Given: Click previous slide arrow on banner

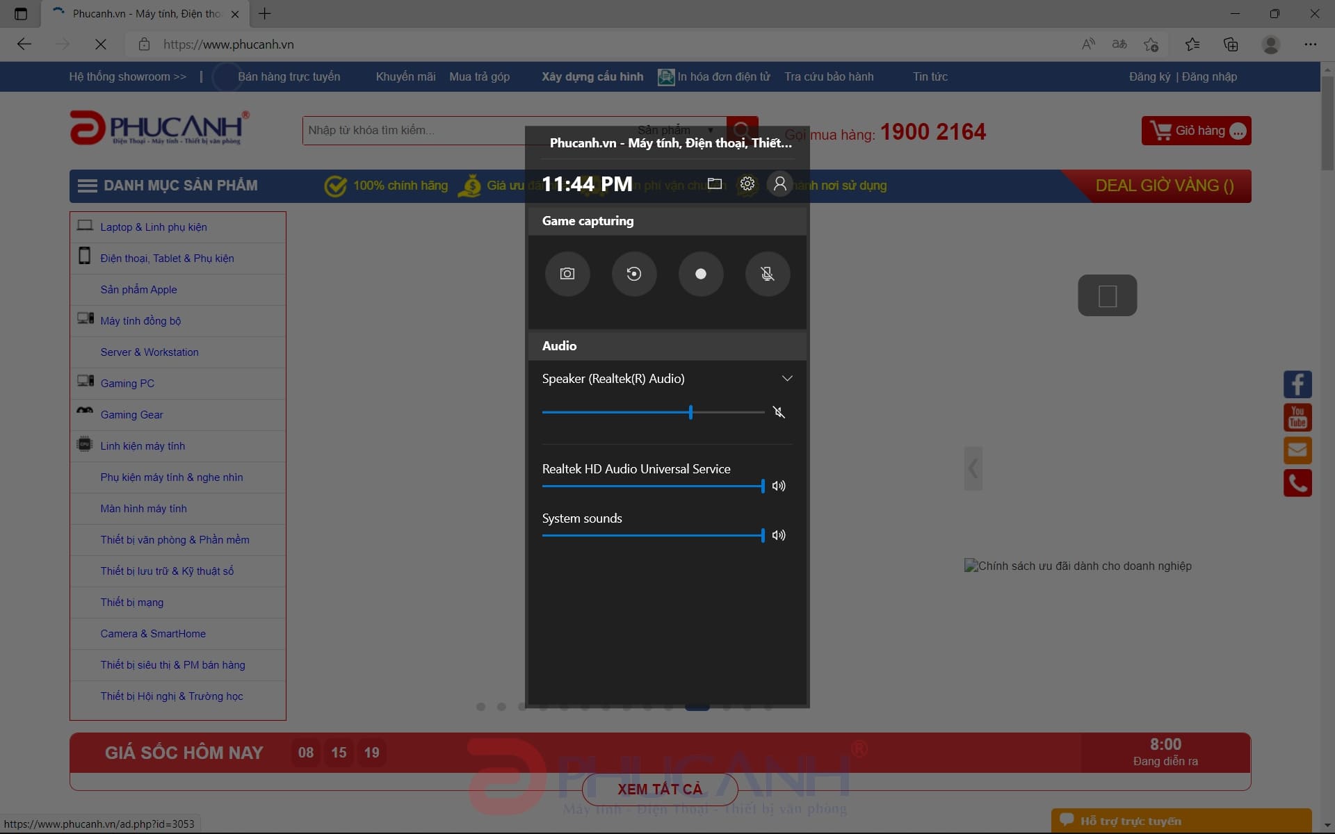Looking at the screenshot, I should point(973,468).
